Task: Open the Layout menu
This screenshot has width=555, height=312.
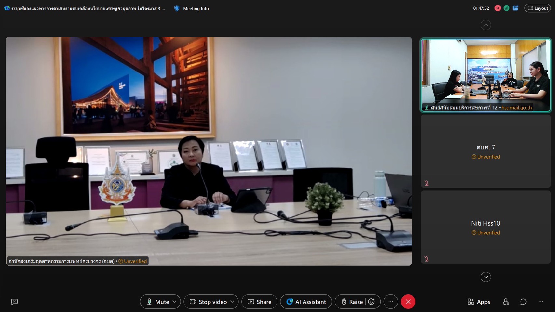Action: click(537, 8)
